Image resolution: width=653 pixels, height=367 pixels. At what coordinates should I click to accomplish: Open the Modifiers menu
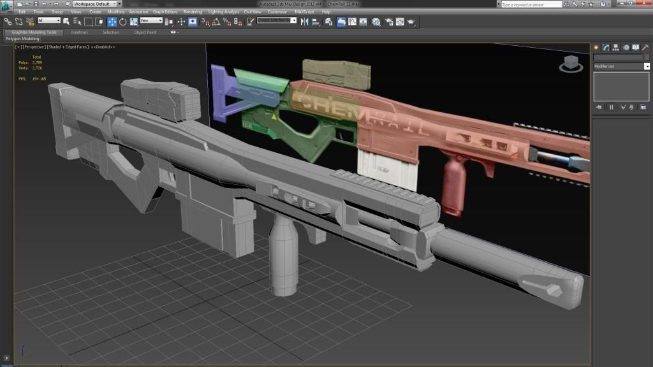(x=116, y=12)
